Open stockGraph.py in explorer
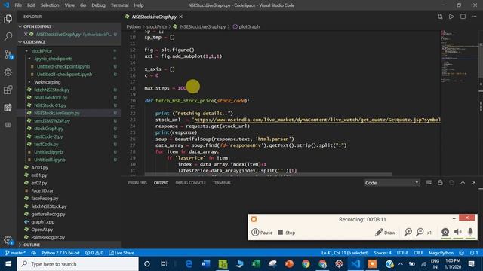483x271 pixels. 48,129
